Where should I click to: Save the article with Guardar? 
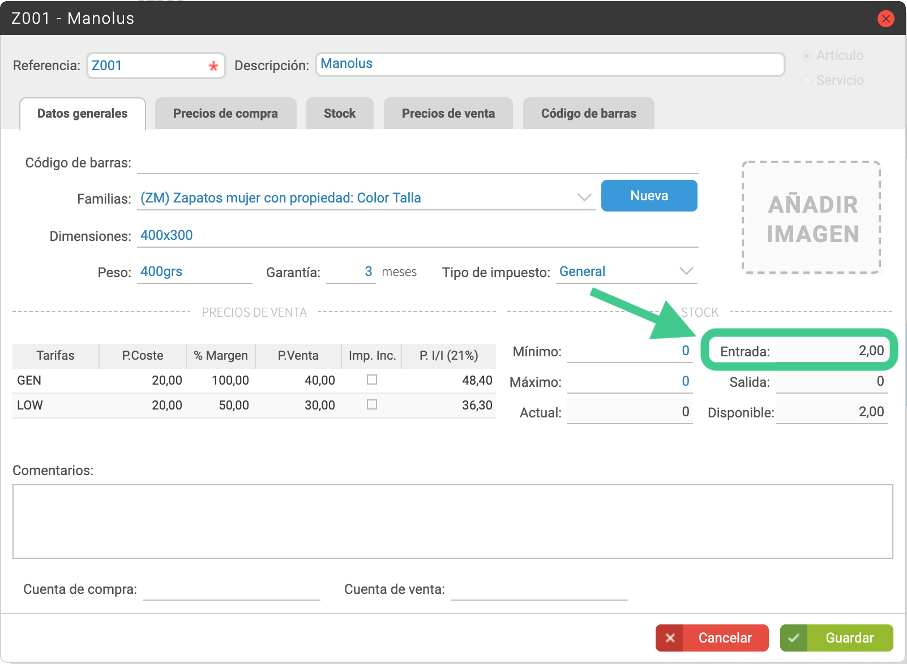(x=837, y=638)
